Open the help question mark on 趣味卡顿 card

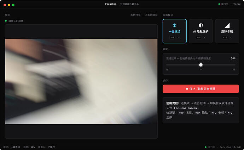click(231, 37)
